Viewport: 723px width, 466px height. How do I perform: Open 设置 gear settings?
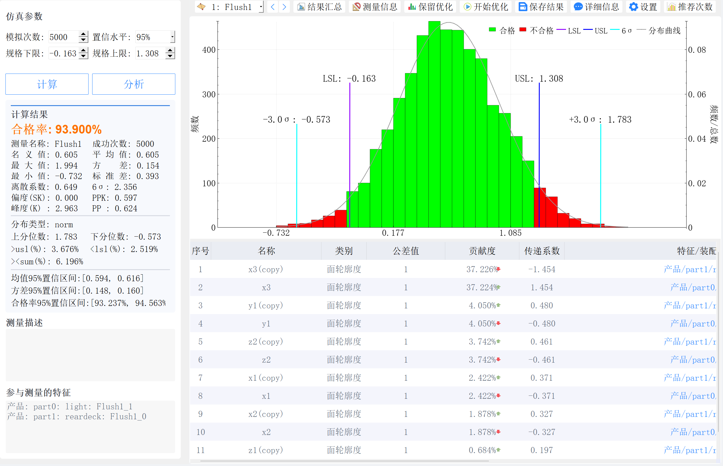click(x=634, y=7)
